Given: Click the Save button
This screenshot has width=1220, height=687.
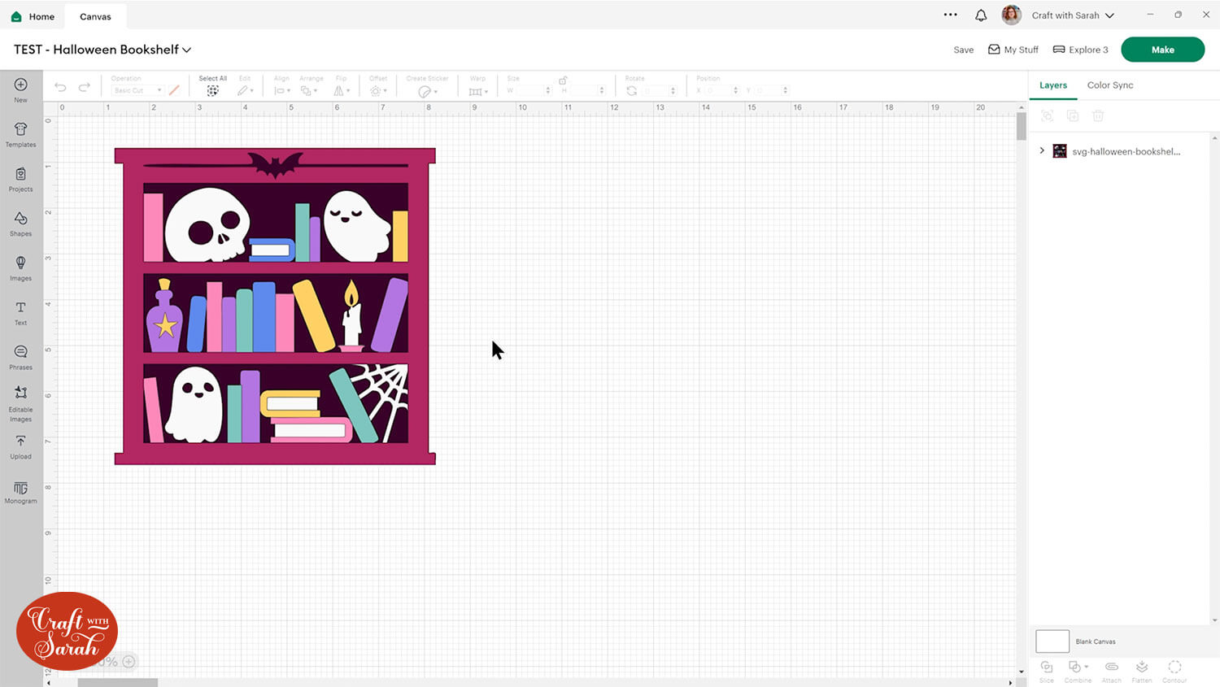Looking at the screenshot, I should point(963,50).
